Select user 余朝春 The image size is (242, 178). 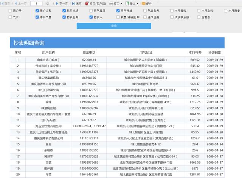(x=48, y=150)
